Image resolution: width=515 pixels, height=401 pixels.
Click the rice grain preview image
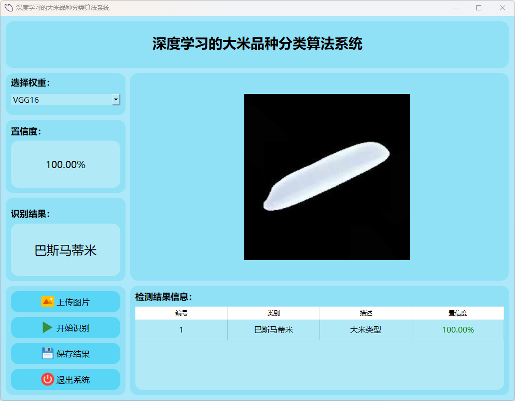327,177
